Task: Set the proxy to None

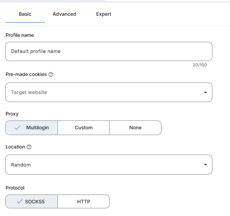Action: pos(135,128)
